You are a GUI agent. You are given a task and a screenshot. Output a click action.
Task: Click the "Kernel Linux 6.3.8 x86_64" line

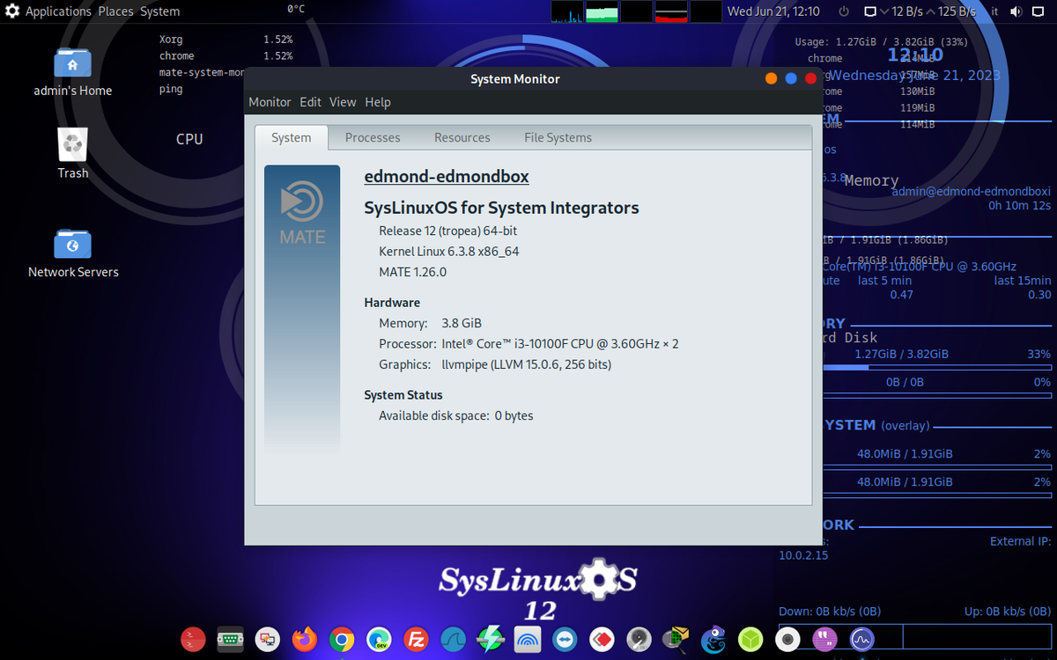pyautogui.click(x=448, y=251)
